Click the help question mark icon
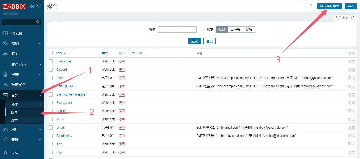The height and width of the screenshot is (159, 360). pyautogui.click(x=311, y=6)
